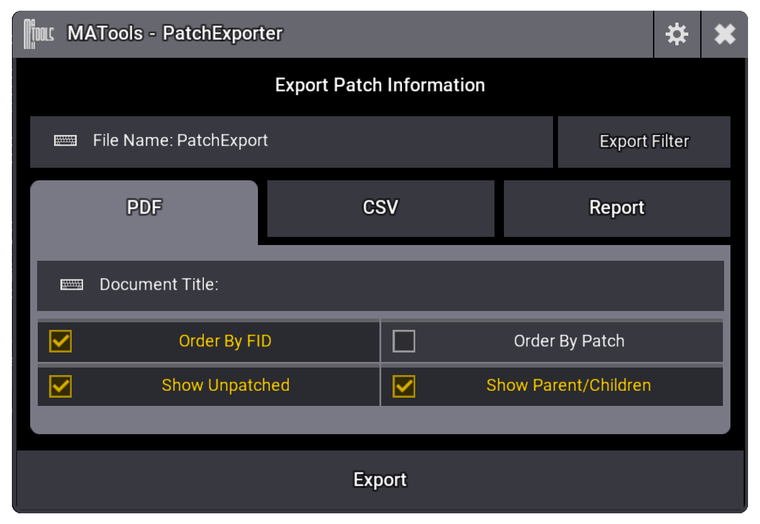Click the MATools logo icon

(x=38, y=33)
